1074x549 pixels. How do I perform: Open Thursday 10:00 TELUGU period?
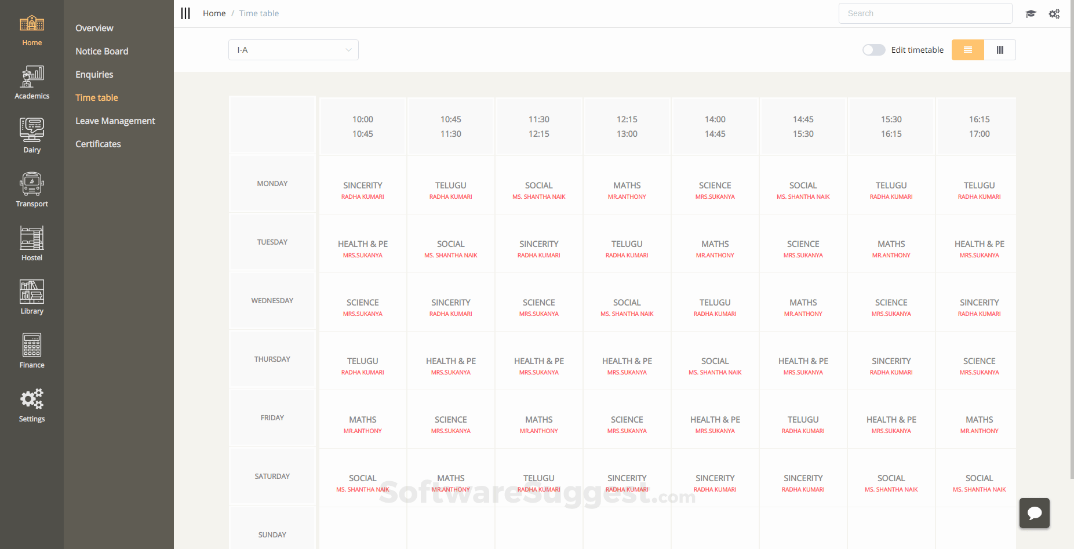coord(363,361)
